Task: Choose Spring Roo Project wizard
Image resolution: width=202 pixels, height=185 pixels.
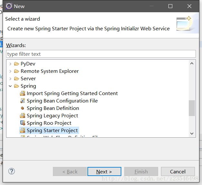Action: point(49,123)
